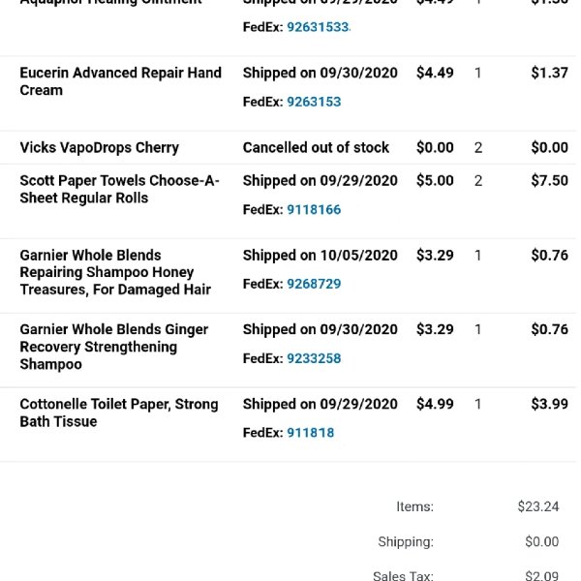Select Eucerin Advanced Repair Hand Cream item
Image resolution: width=581 pixels, height=581 pixels.
[121, 81]
